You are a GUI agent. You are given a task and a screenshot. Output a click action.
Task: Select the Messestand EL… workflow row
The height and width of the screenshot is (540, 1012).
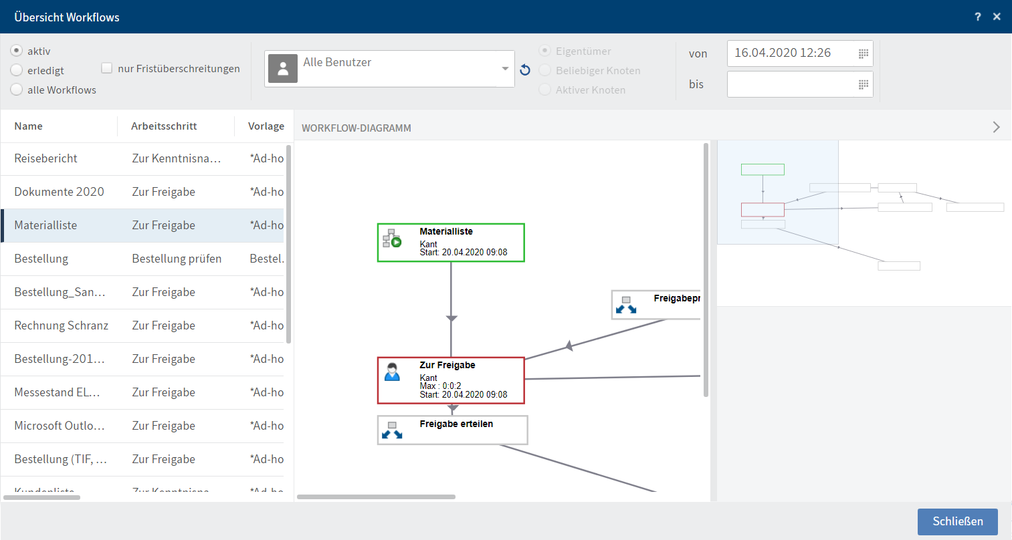point(142,393)
